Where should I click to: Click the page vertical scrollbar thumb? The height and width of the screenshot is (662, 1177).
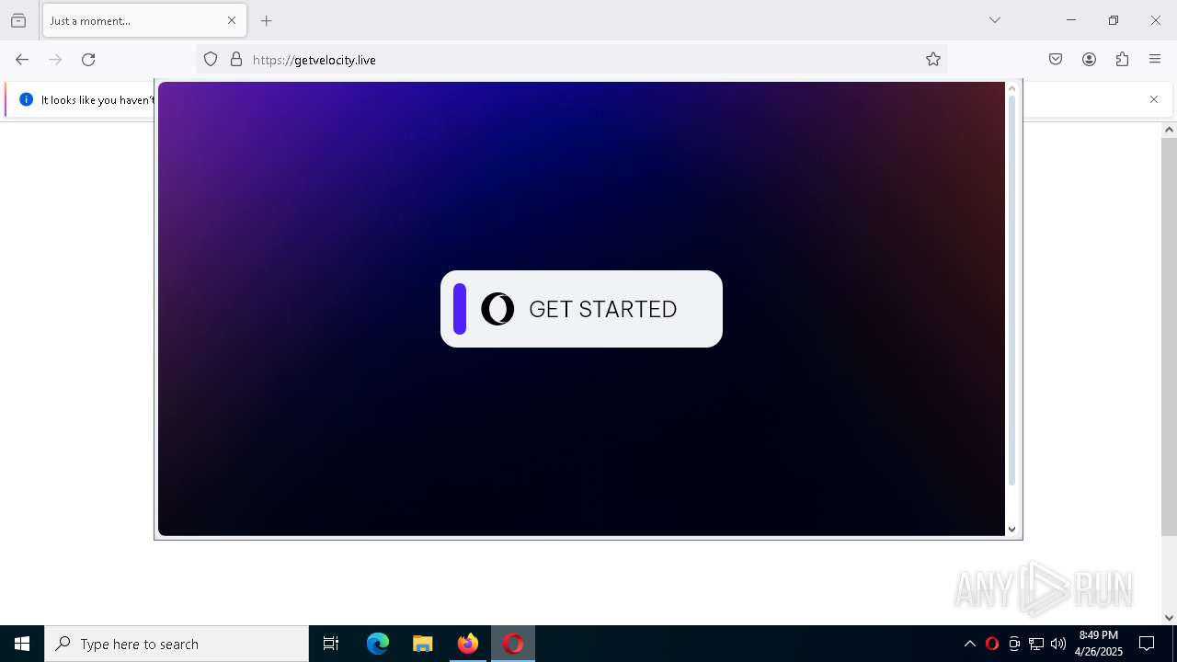[1169, 337]
